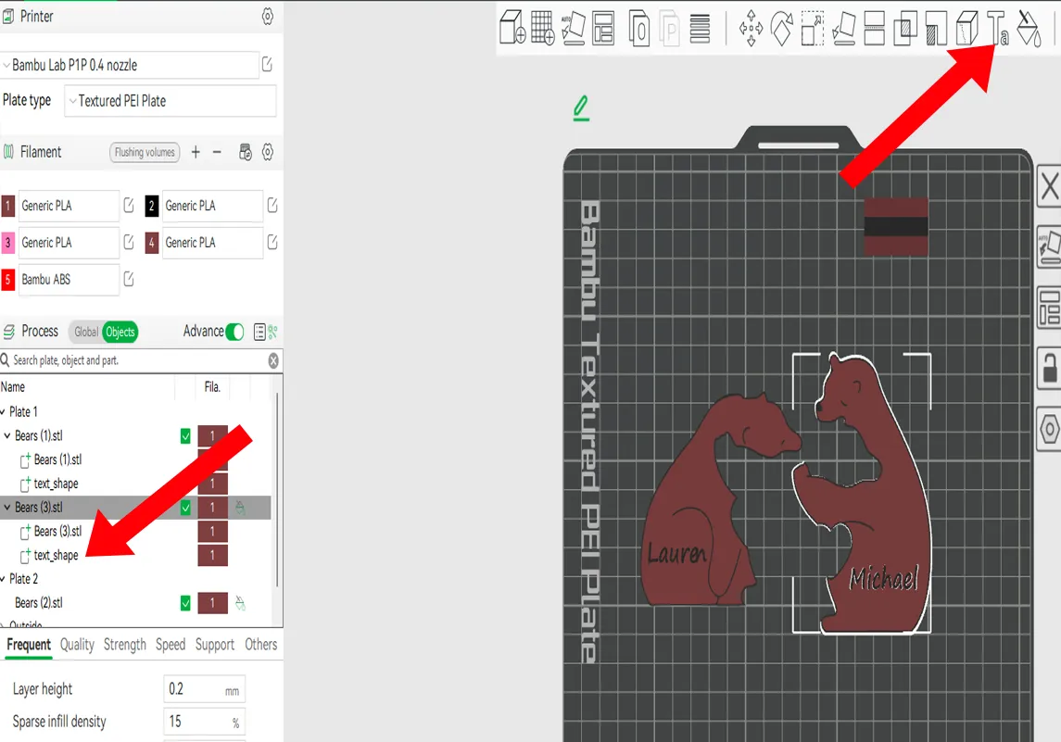Collapse the Bears (3).stl tree item

(x=7, y=508)
